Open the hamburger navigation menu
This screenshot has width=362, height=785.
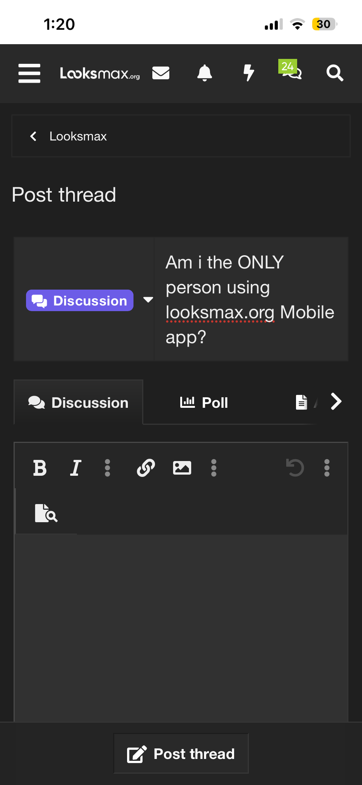click(29, 73)
